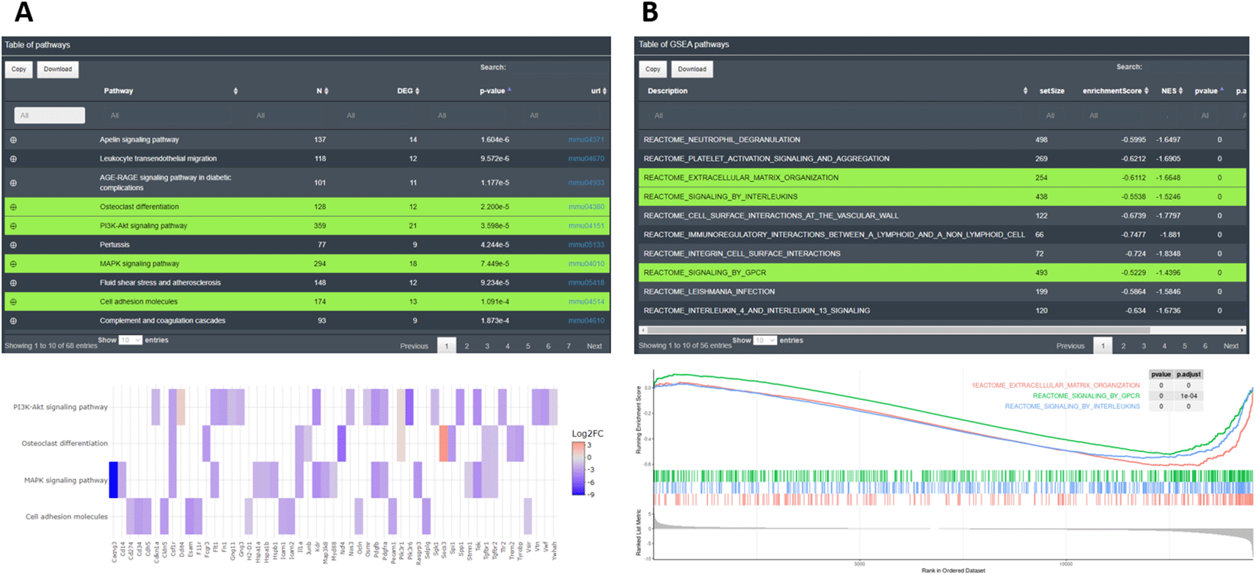1256x575 pixels.
Task: Sort GSEA table by NES column
Action: [x=1172, y=91]
